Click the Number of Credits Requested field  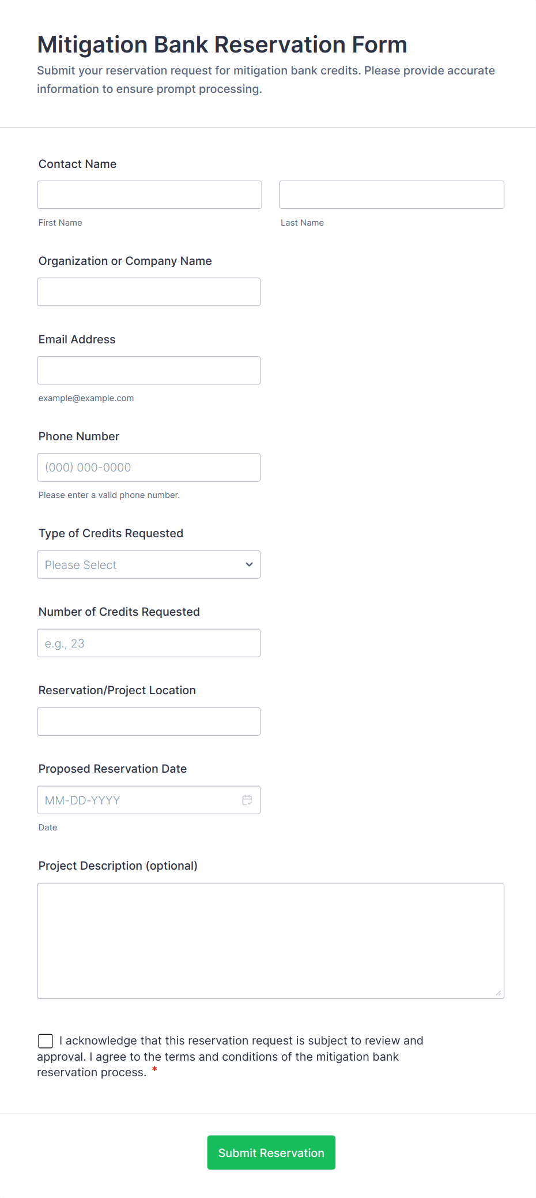149,643
